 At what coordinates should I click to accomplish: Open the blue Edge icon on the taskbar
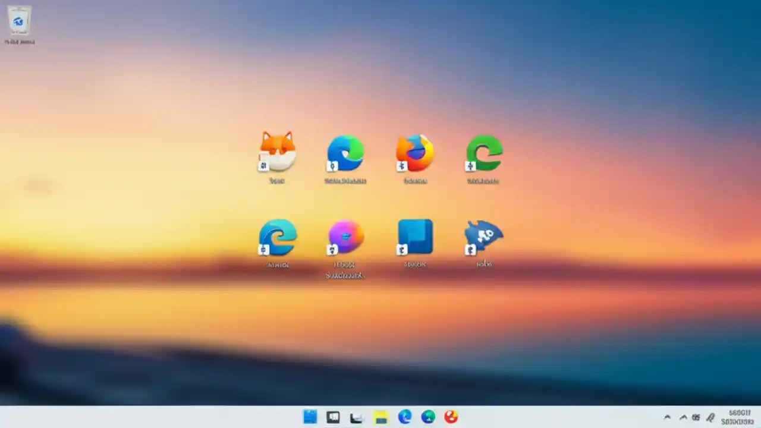[x=404, y=417]
